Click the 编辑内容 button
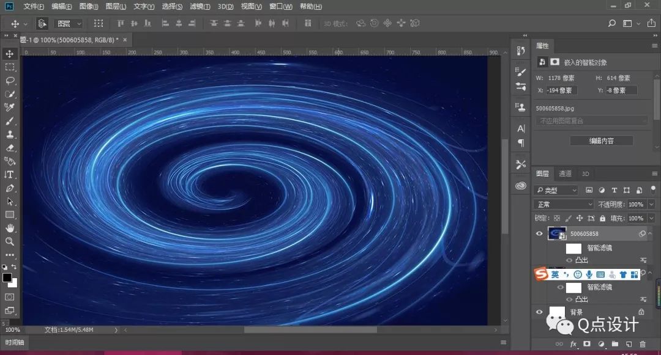This screenshot has height=355, width=661. (601, 141)
